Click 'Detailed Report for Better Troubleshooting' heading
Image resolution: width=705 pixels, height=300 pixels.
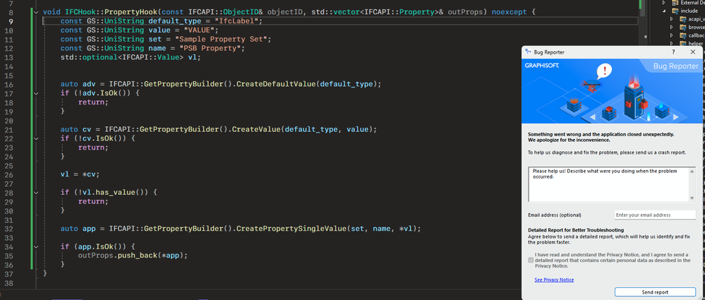pyautogui.click(x=576, y=230)
